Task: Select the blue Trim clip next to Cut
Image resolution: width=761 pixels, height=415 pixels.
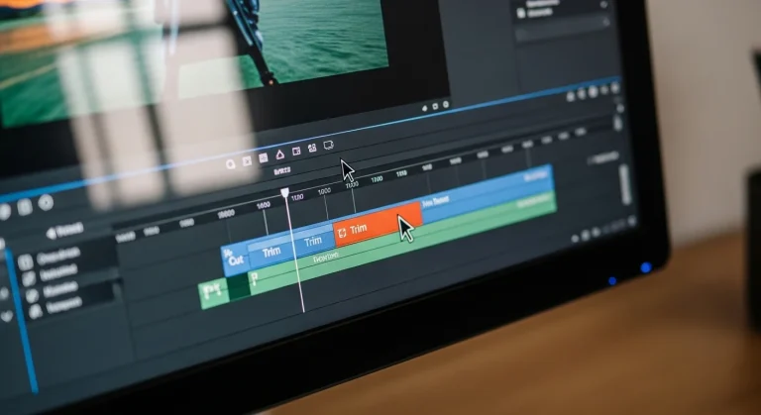Action: click(272, 252)
